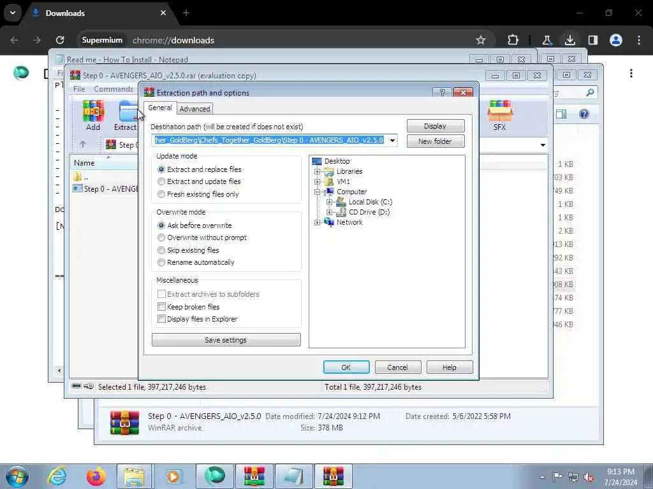Click the New folder button

435,141
